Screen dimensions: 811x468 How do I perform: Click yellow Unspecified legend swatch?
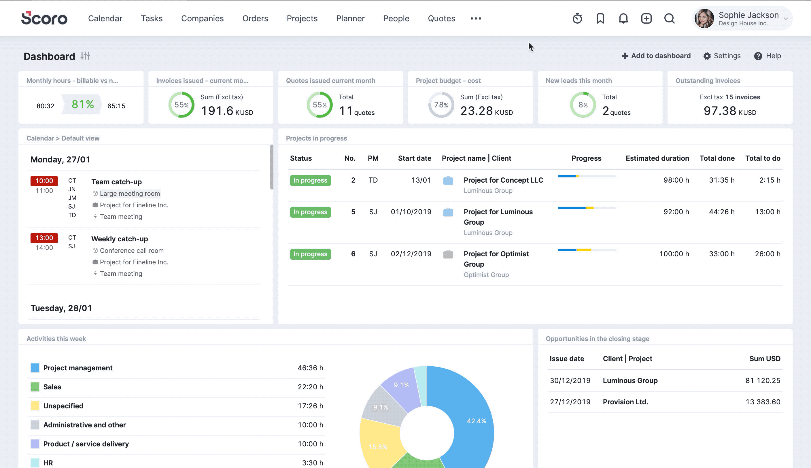point(35,406)
